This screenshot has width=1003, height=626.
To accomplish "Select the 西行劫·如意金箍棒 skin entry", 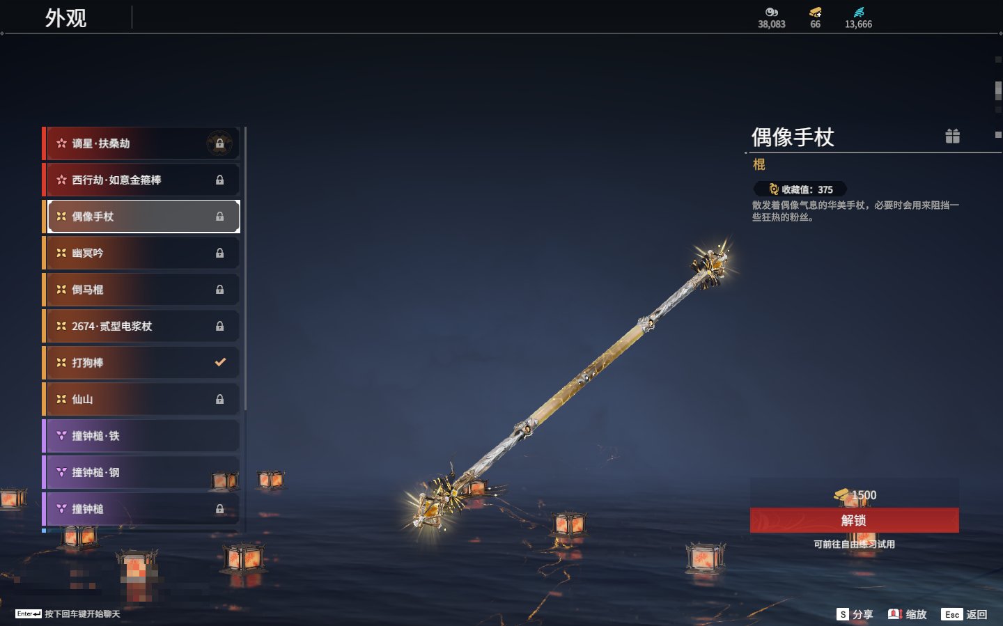I will pyautogui.click(x=141, y=180).
